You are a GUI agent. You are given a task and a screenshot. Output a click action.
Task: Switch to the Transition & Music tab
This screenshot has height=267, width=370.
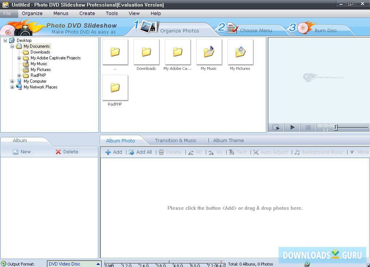176,141
